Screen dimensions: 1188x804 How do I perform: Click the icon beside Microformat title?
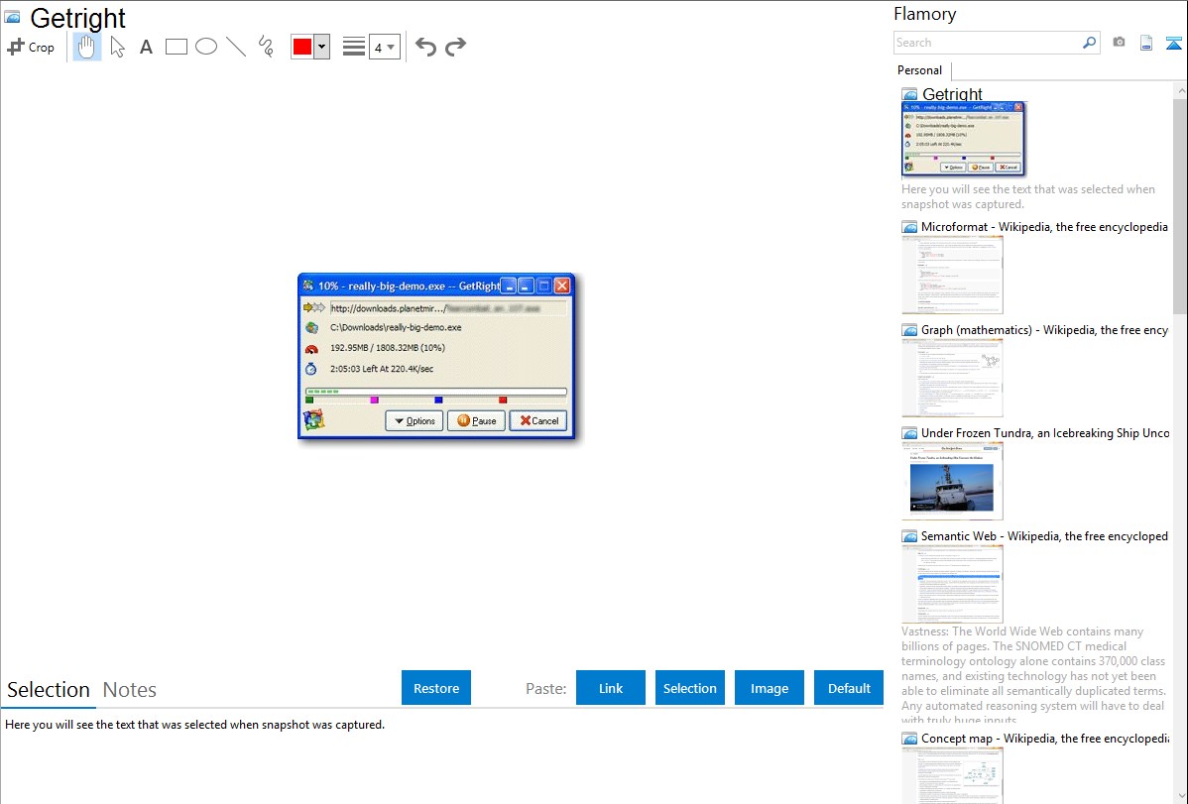pyautogui.click(x=909, y=227)
